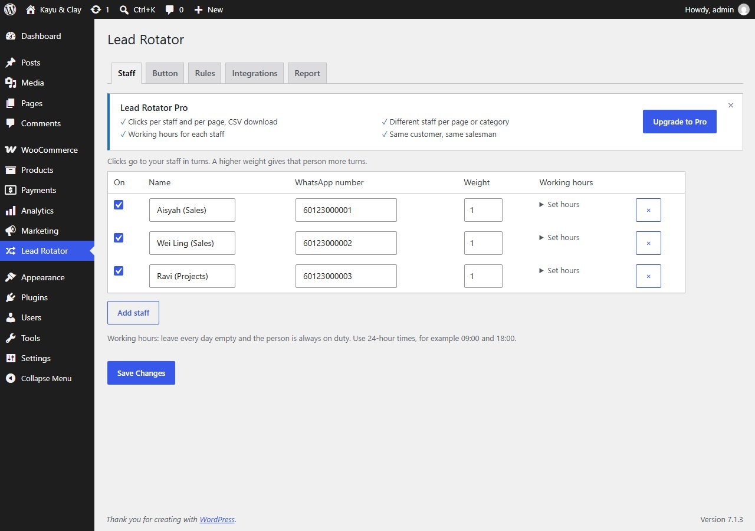Toggle the Wei Ling (Sales) On checkbox
The height and width of the screenshot is (531, 755).
click(x=119, y=238)
